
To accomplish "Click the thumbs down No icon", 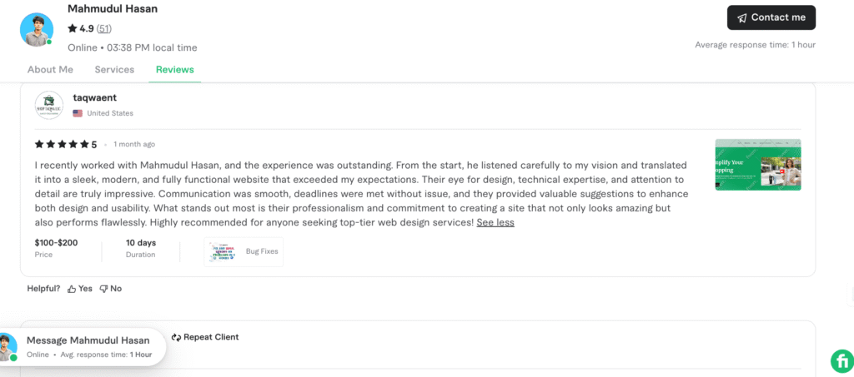I will click(103, 289).
